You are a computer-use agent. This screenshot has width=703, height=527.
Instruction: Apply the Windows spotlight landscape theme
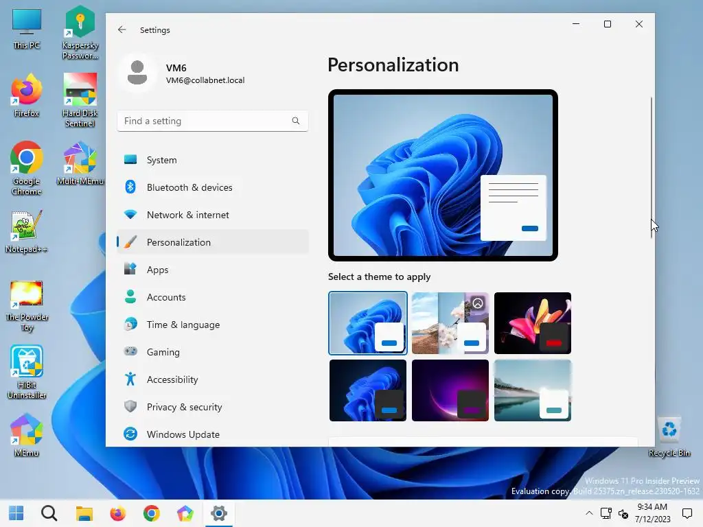(x=450, y=323)
